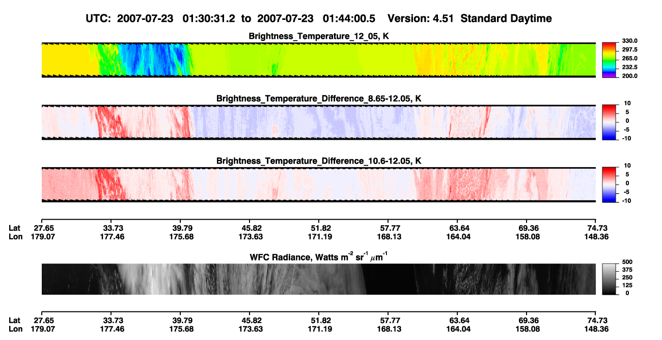Click the 8.65-12.05 difference red-blue color bar
Viewport: 662px width, 340px height.
(x=609, y=121)
